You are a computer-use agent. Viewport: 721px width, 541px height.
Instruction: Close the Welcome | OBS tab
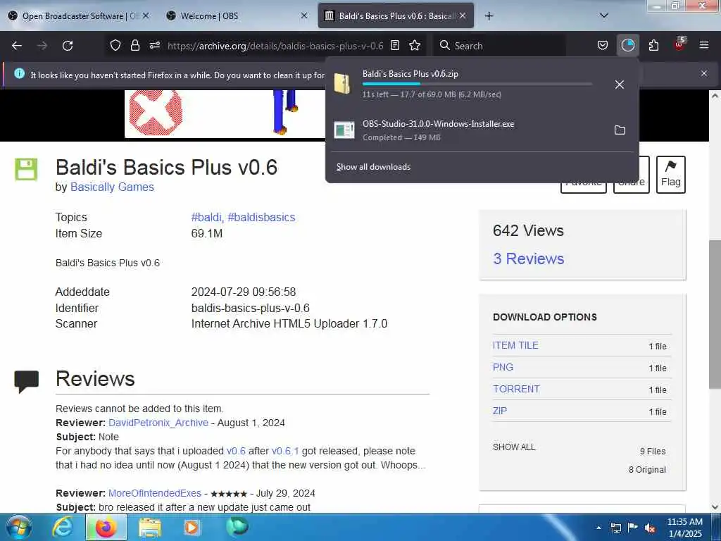click(304, 15)
